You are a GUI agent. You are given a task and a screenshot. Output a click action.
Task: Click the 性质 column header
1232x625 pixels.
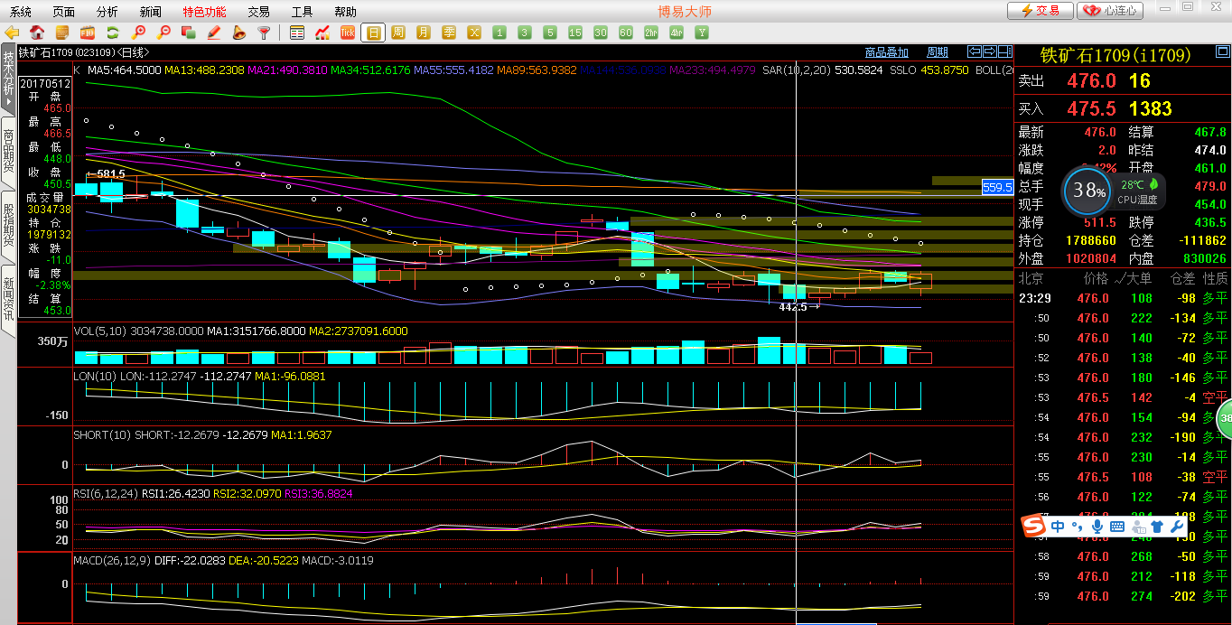coord(1216,278)
